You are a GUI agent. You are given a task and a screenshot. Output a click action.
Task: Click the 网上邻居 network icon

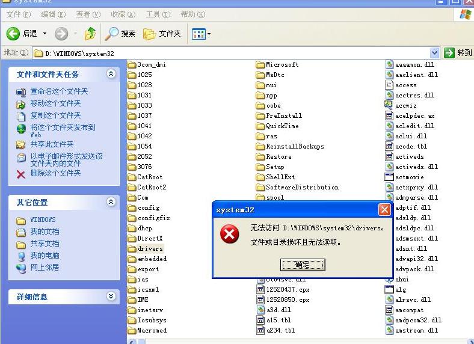[21, 268]
